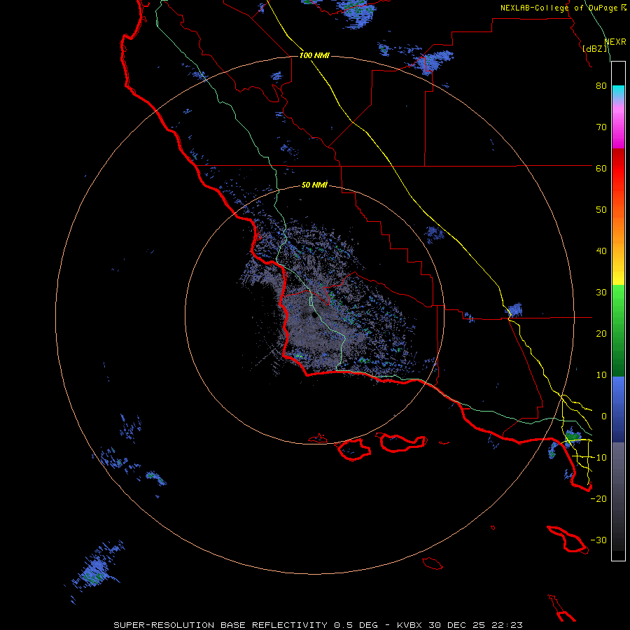Click the -10 dBZ scale value
The width and height of the screenshot is (630, 630).
pyautogui.click(x=598, y=458)
